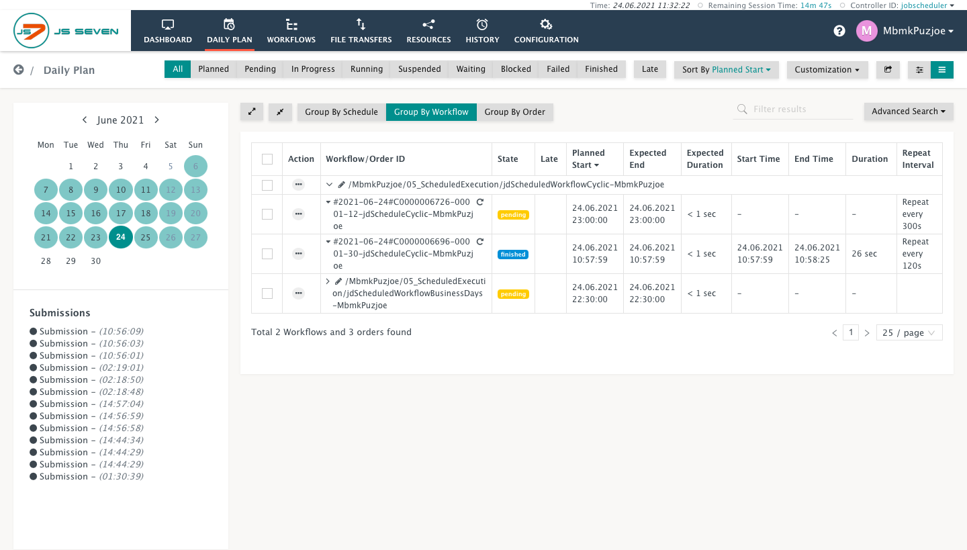
Task: Switch to list view icon
Action: (x=942, y=70)
